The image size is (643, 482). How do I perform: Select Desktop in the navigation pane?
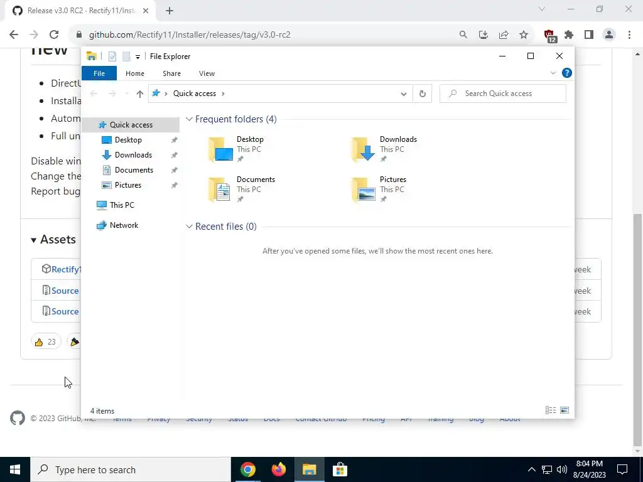coord(128,140)
